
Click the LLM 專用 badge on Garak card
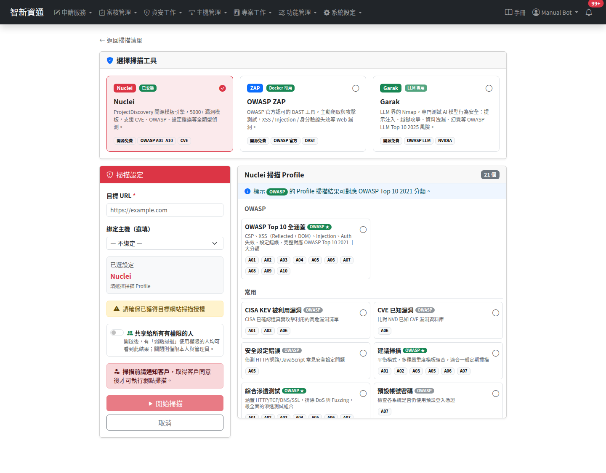click(416, 88)
